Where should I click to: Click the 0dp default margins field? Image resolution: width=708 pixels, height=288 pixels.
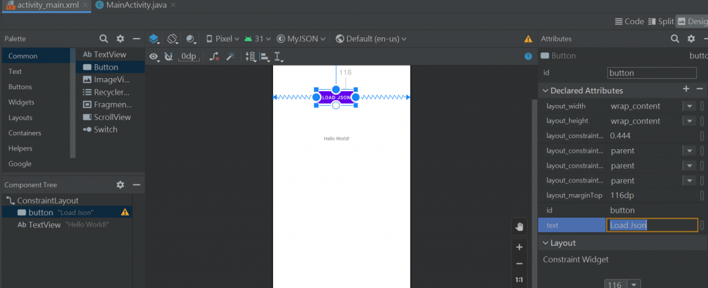click(x=189, y=57)
